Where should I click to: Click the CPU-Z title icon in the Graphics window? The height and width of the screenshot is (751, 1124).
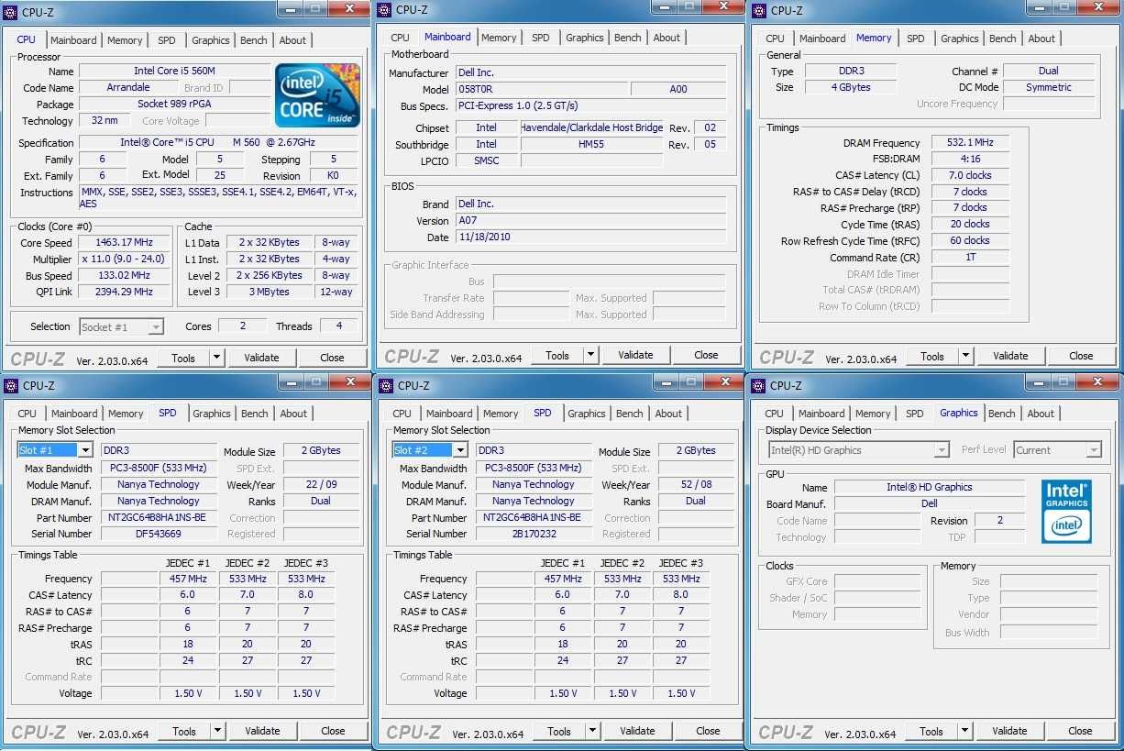point(759,385)
